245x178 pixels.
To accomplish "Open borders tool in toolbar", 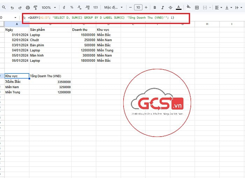I will tap(197, 7).
